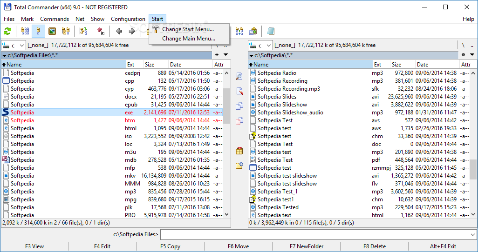Screen dimensions: 478x252
Task: Open the Configuration menu
Action: tap(128, 19)
